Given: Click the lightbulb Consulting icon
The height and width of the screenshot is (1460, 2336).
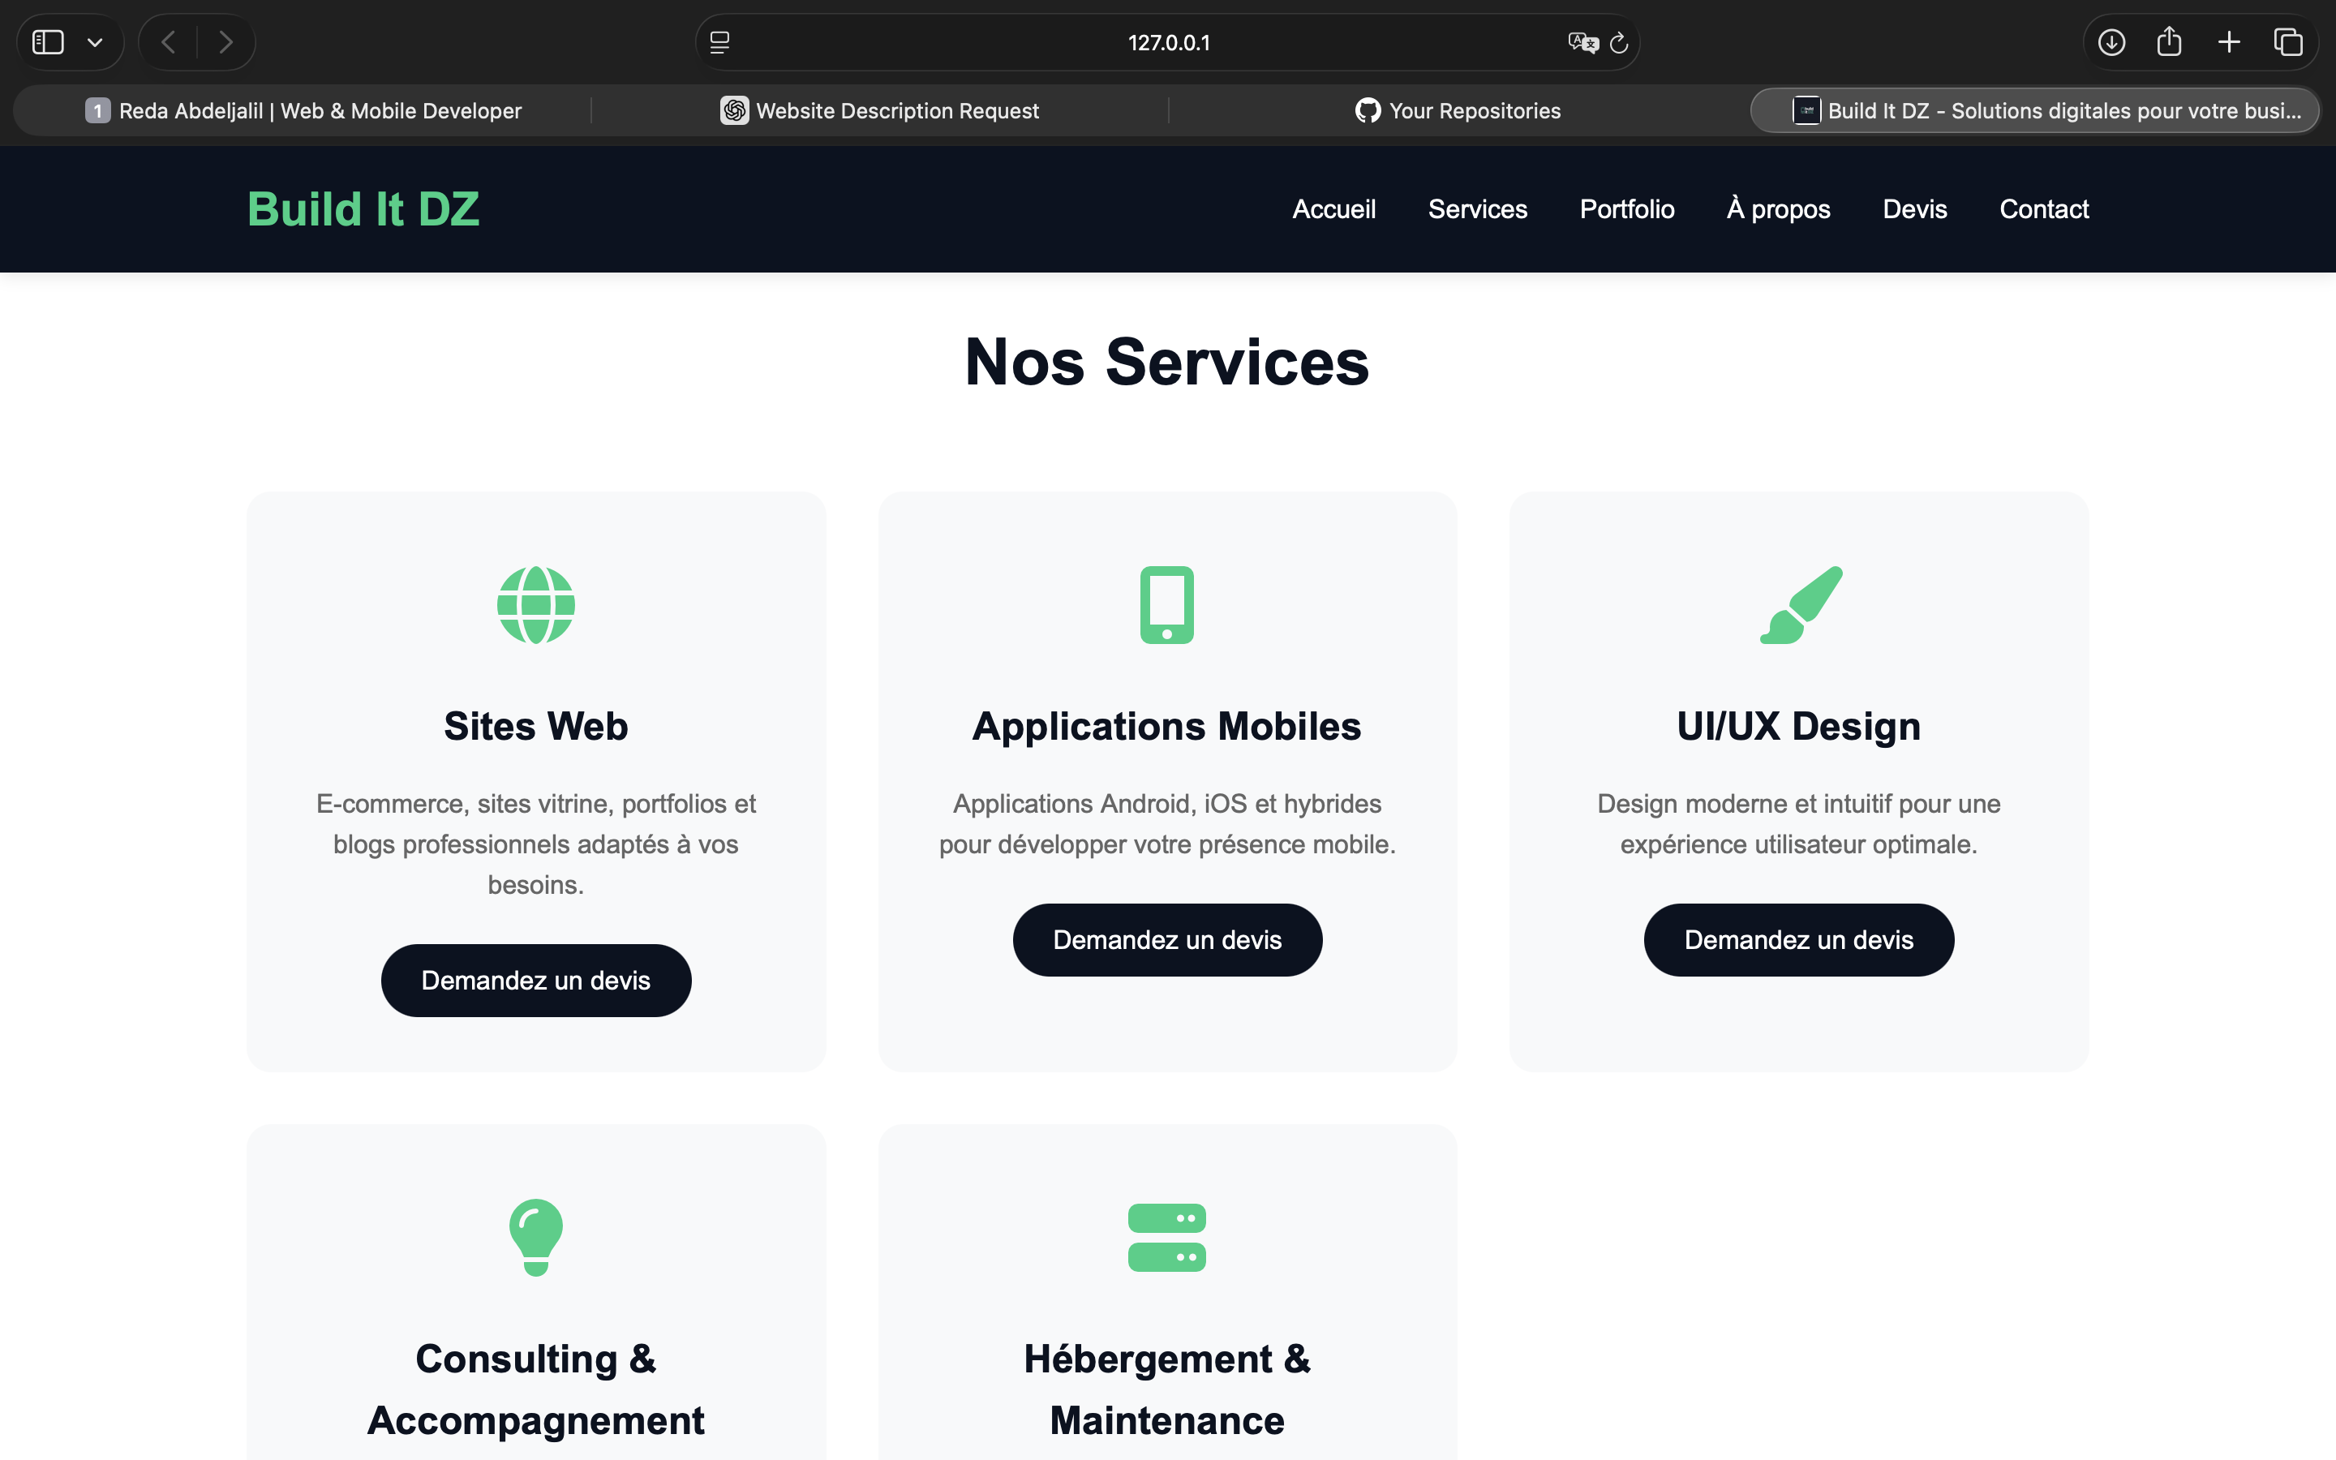Looking at the screenshot, I should click(x=535, y=1238).
